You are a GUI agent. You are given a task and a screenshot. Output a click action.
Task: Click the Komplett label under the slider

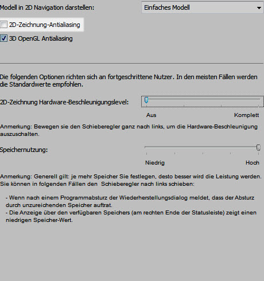click(x=246, y=115)
